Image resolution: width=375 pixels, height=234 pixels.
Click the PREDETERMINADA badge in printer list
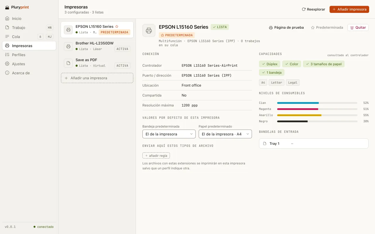tap(115, 32)
